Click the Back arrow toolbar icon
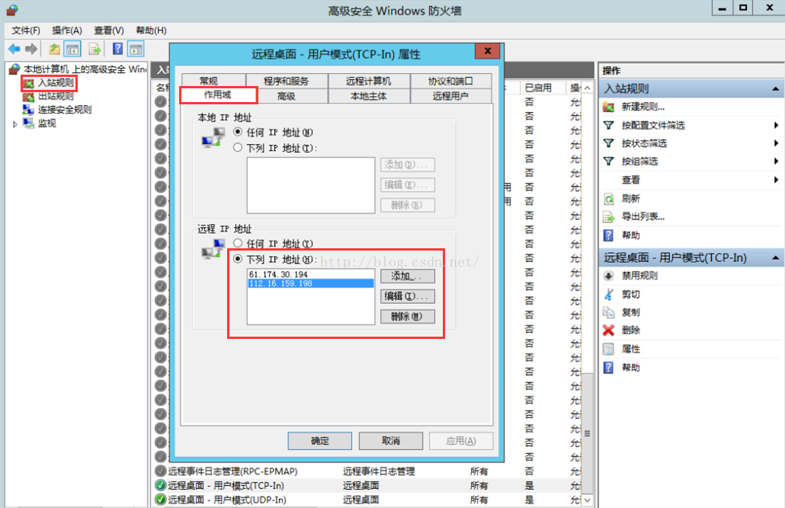785x508 pixels. point(14,49)
